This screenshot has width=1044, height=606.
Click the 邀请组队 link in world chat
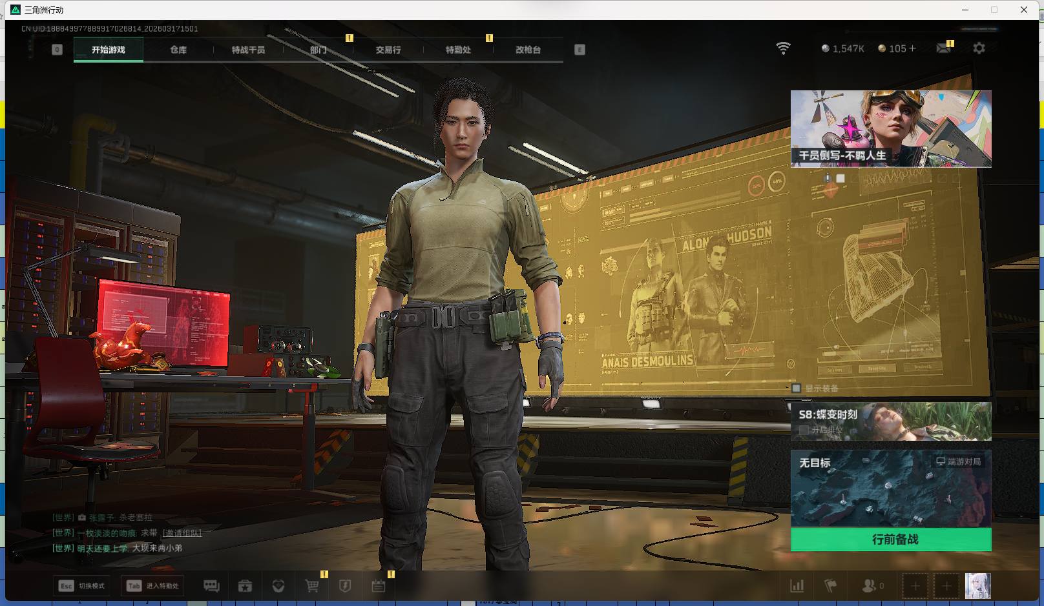pyautogui.click(x=182, y=533)
